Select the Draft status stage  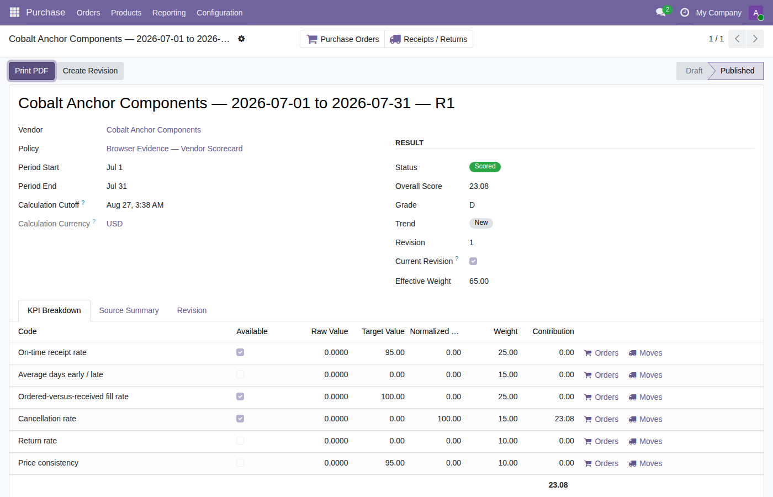(694, 71)
